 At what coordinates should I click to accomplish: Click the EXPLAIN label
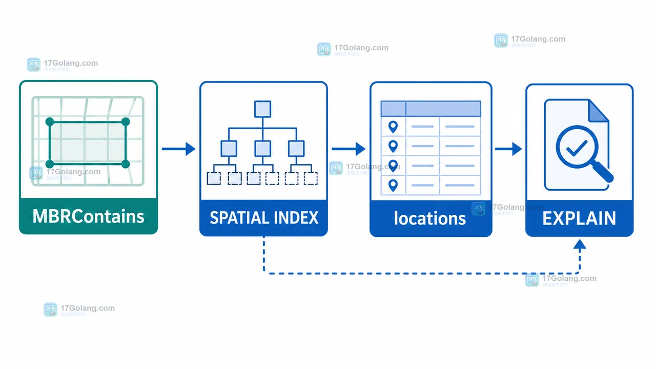click(x=579, y=219)
